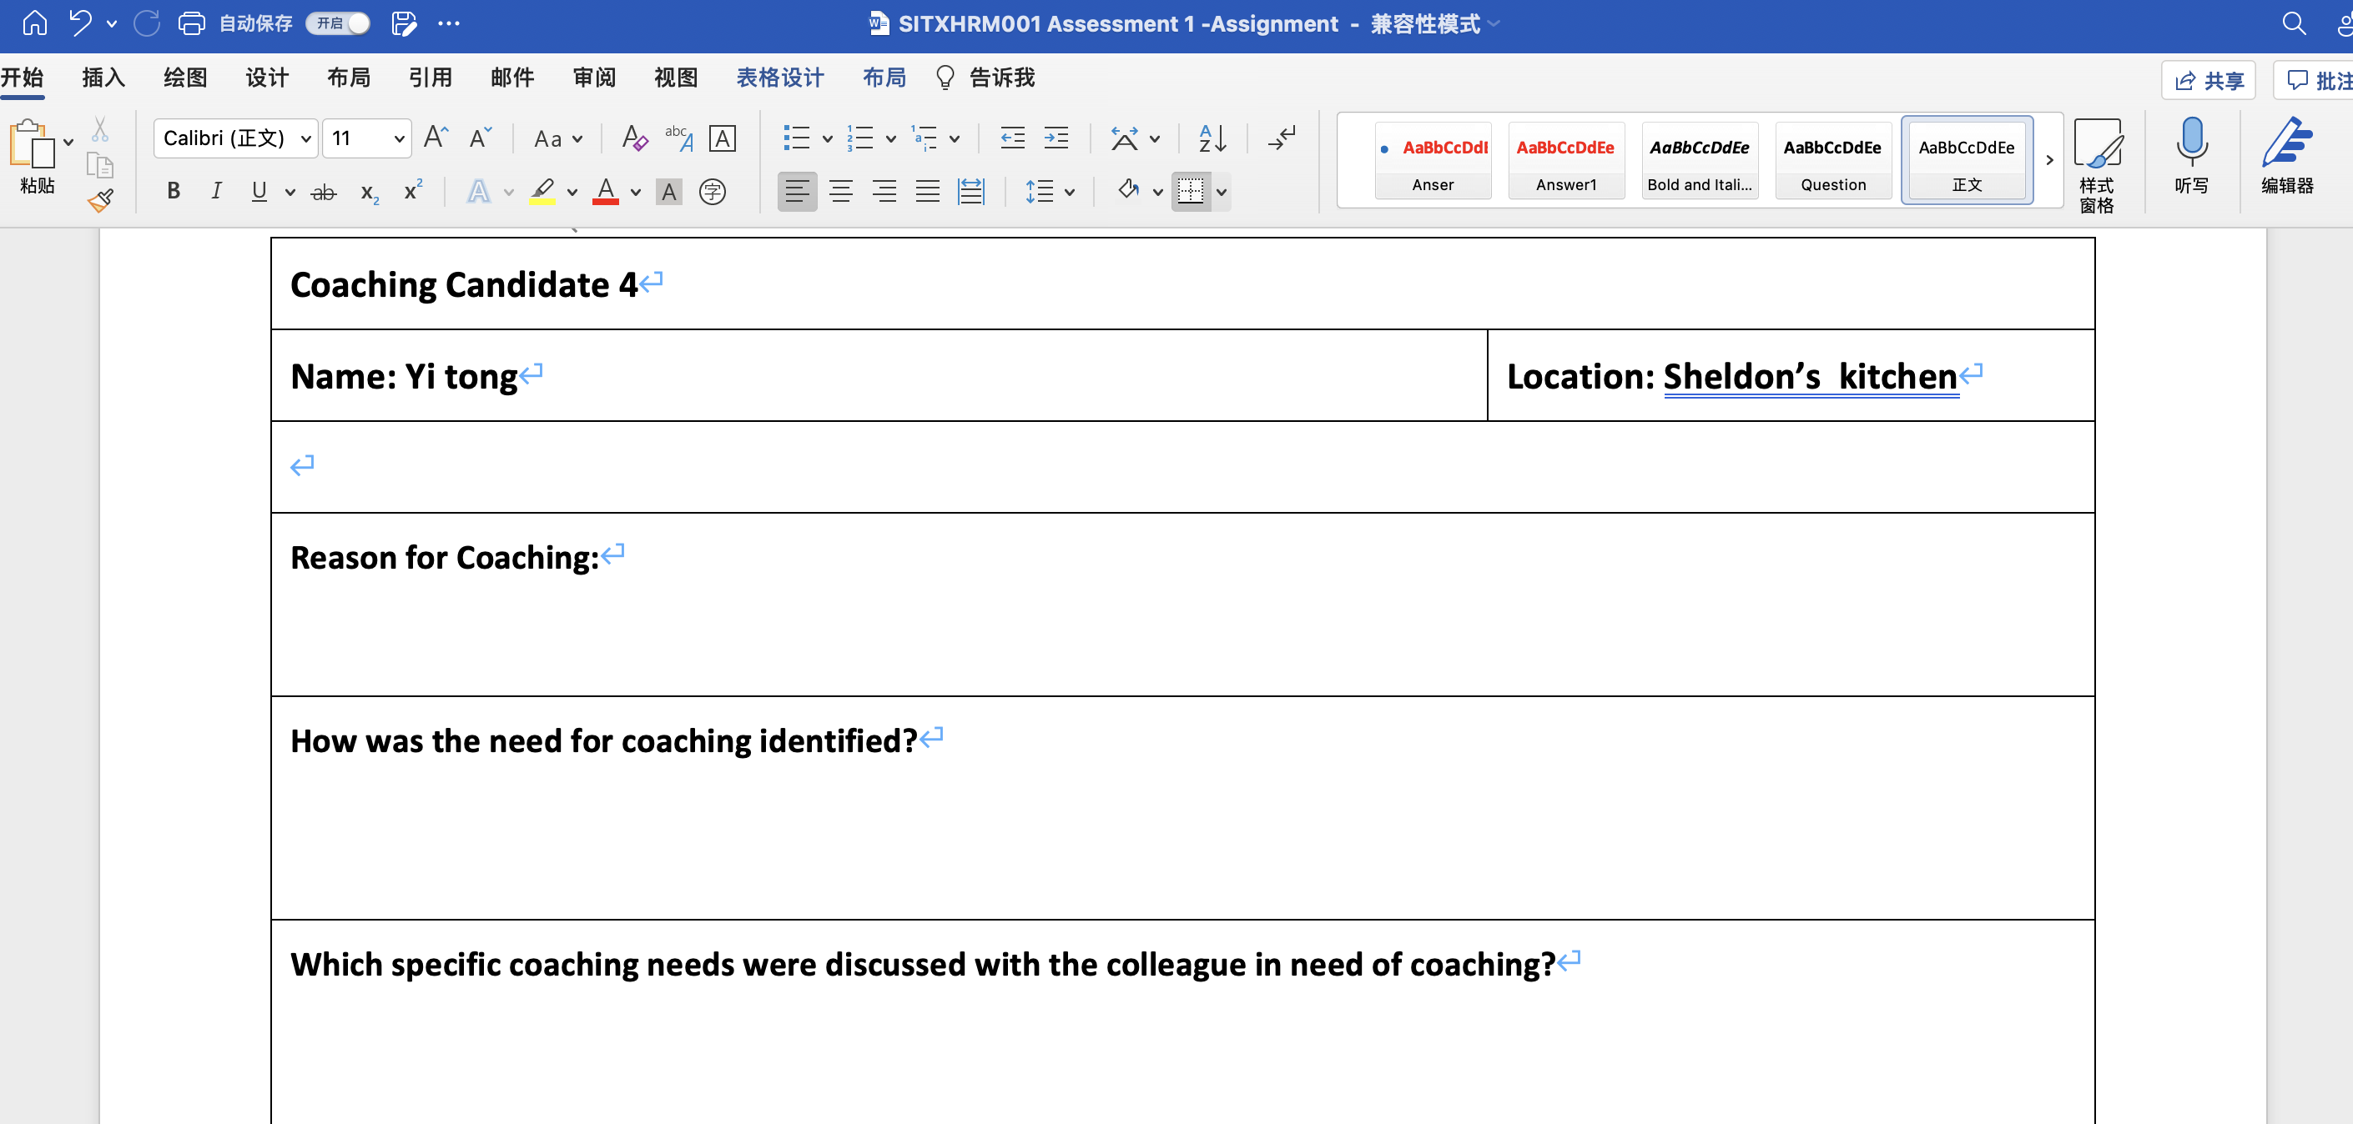The width and height of the screenshot is (2353, 1124).
Task: Click the Copy icon
Action: click(x=99, y=165)
